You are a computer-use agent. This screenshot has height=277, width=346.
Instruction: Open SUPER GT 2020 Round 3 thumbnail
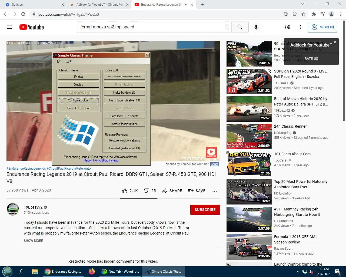249,81
